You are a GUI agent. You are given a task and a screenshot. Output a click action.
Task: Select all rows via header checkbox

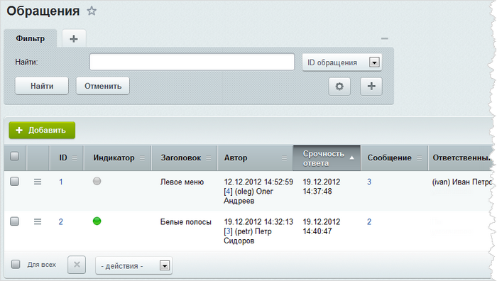15,156
